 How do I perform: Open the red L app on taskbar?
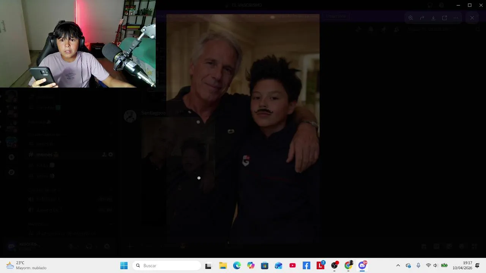pyautogui.click(x=320, y=266)
